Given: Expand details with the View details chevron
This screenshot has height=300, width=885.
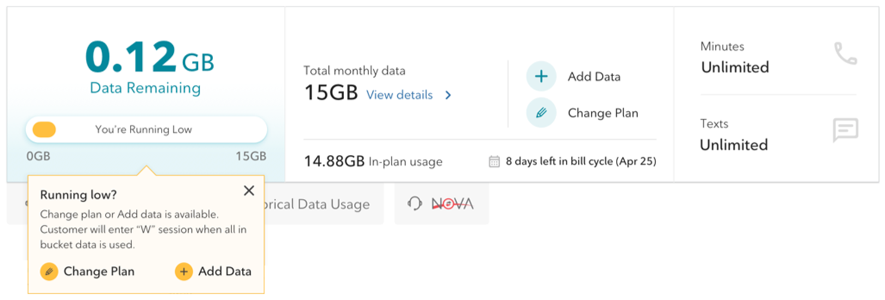Looking at the screenshot, I should [449, 95].
